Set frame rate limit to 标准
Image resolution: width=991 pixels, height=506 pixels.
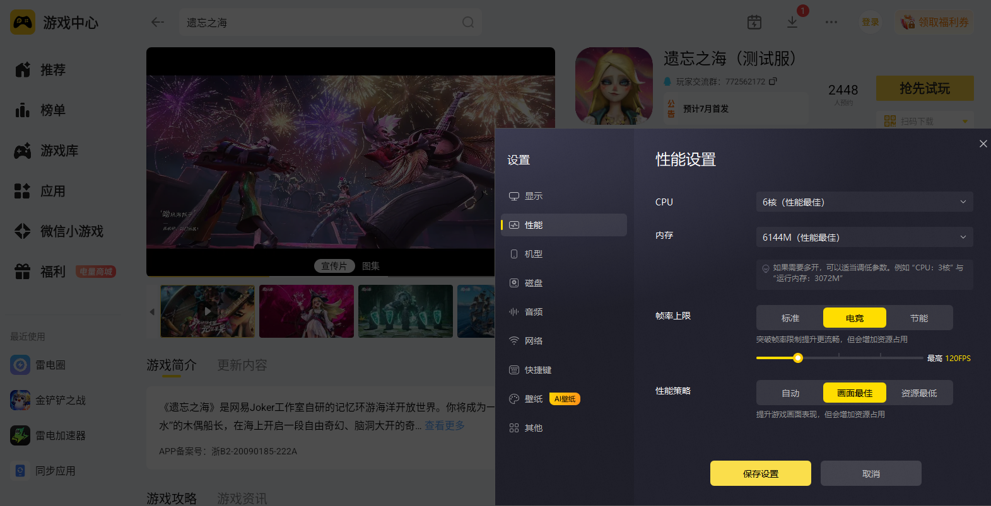click(790, 318)
